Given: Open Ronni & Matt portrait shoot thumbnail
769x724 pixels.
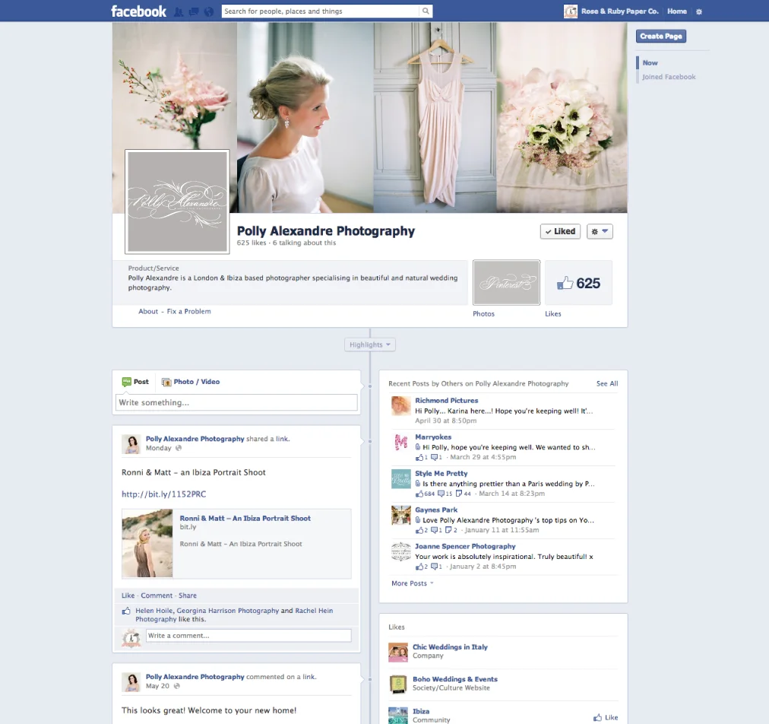Looking at the screenshot, I should tap(147, 543).
